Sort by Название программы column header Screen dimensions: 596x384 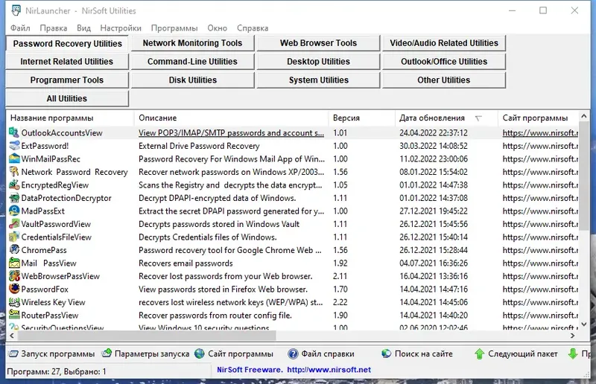70,118
